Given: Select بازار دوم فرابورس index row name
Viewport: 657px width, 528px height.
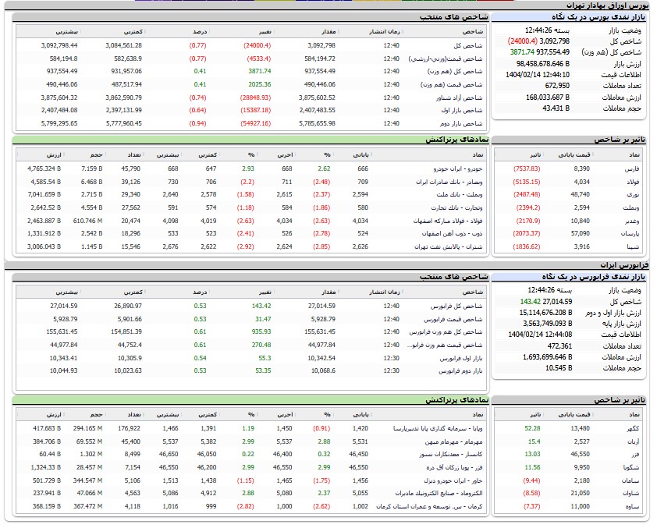Looking at the screenshot, I should pos(461,371).
